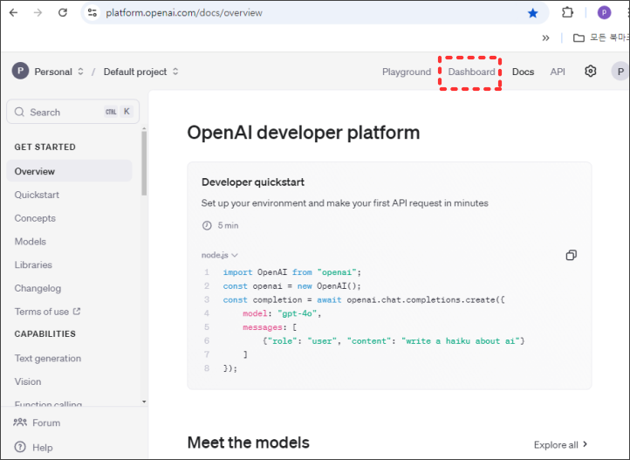Open the API tab
The width and height of the screenshot is (630, 460).
(x=558, y=72)
